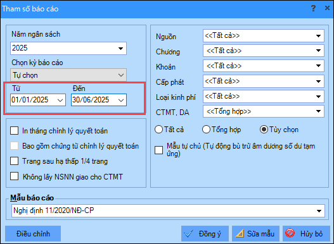
Task: Open the Chọn kỳ báo cáo dropdown
Action: (x=121, y=75)
